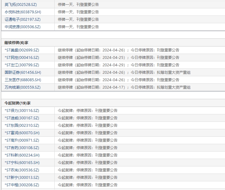
Task: Open the *ST迪威(300167.SZ) stock page
Action: [22, 118]
